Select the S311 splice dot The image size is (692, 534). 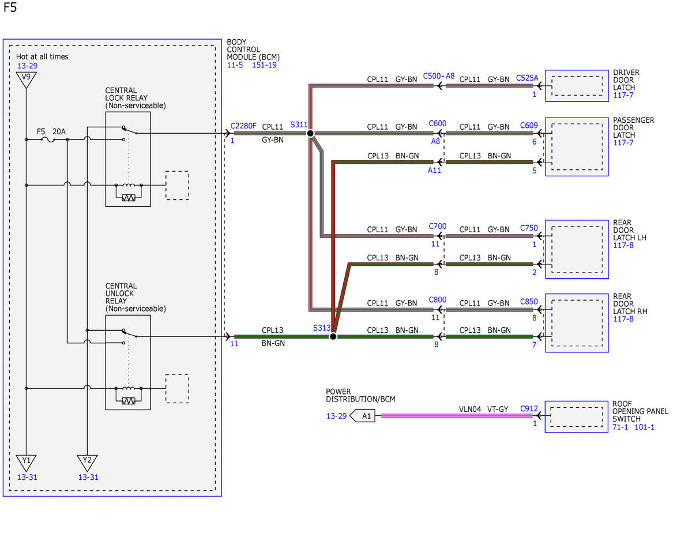pos(310,134)
